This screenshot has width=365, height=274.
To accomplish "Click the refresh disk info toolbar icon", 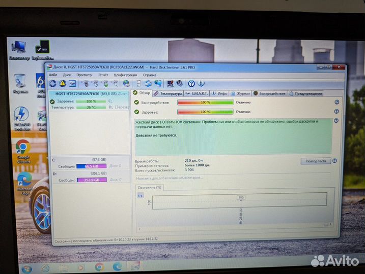I will pos(53,83).
